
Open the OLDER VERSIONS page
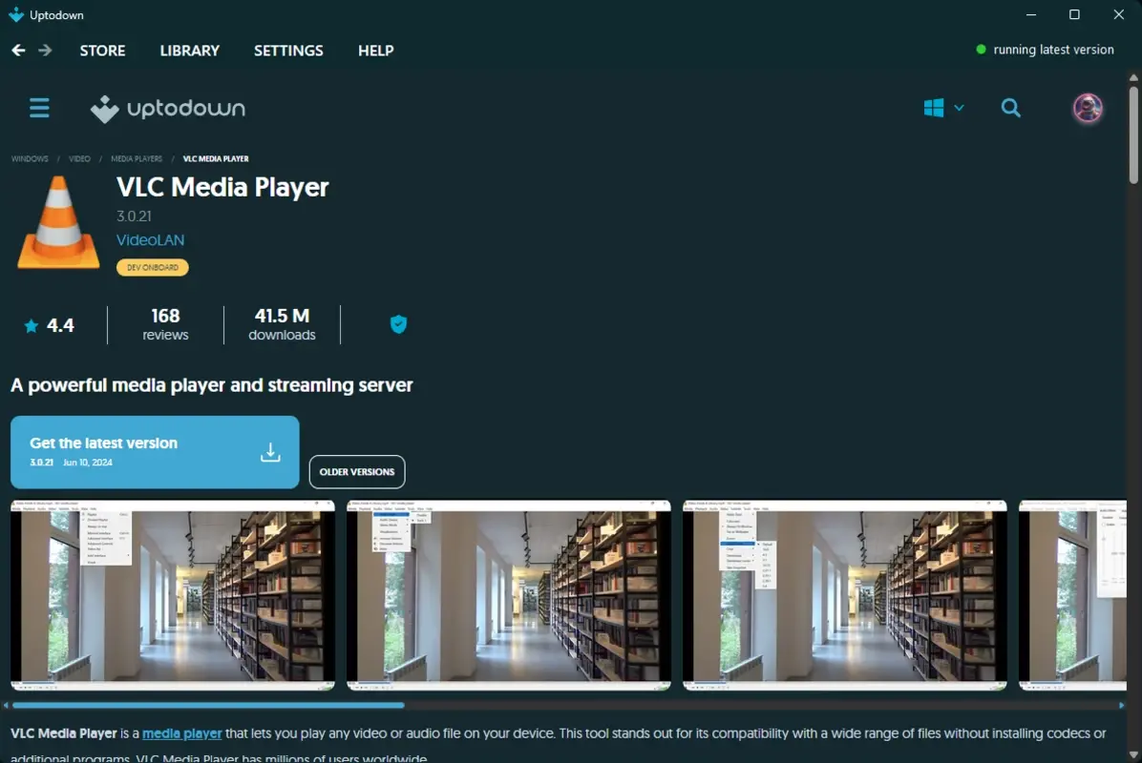357,471
